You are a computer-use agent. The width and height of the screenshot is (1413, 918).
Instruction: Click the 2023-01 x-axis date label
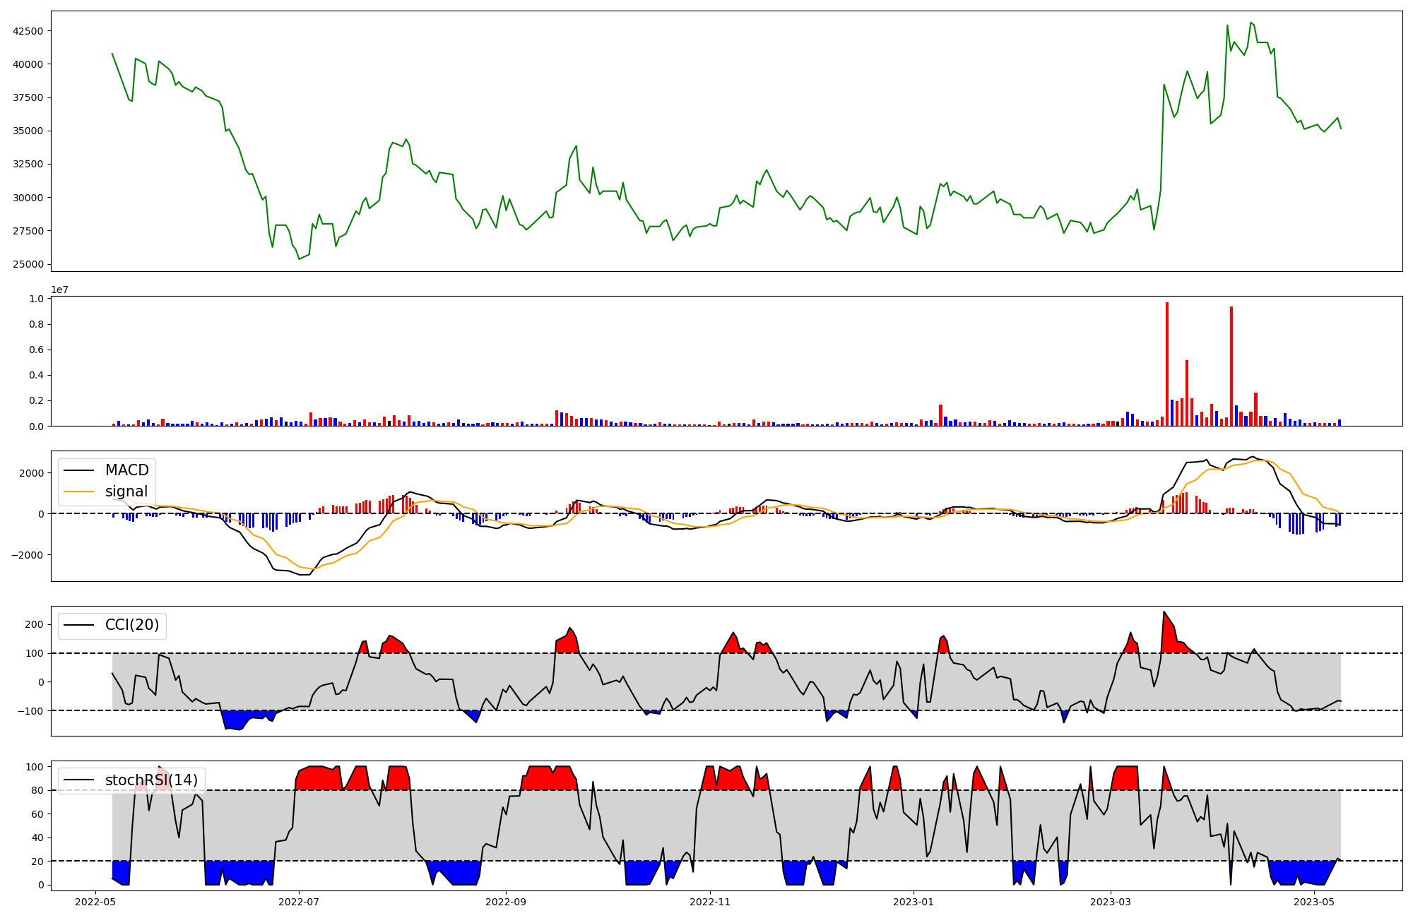pos(914,902)
